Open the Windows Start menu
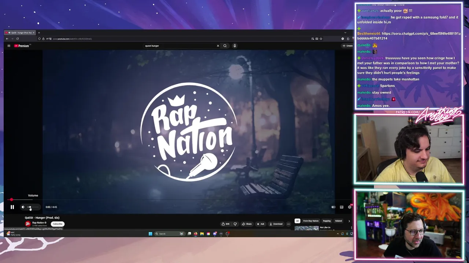Image resolution: width=469 pixels, height=263 pixels. [150, 234]
